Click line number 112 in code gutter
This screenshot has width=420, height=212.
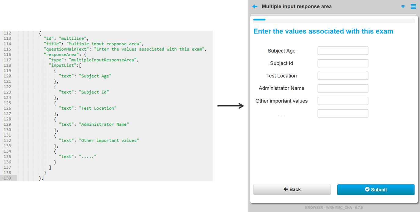point(7,33)
